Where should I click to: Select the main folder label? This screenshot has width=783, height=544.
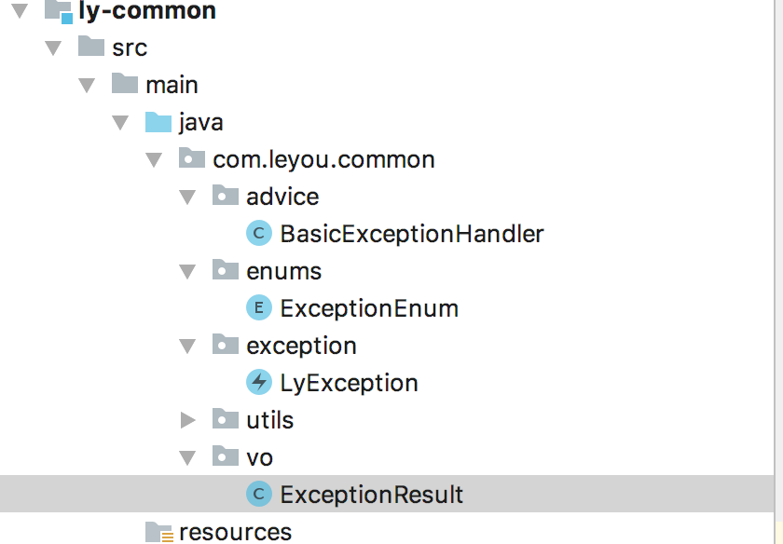tap(172, 85)
